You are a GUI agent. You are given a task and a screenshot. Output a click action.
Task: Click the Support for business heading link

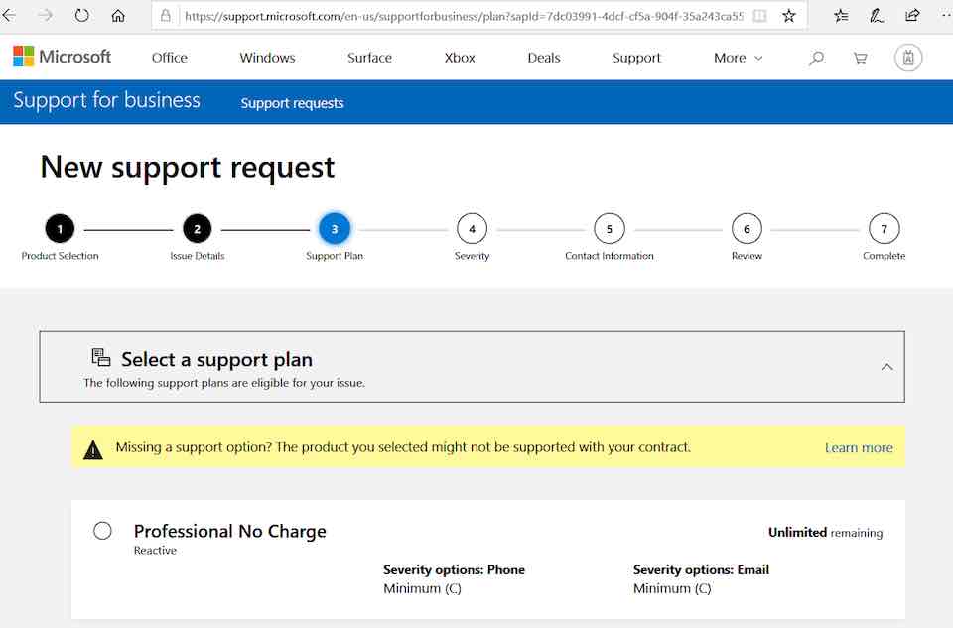pyautogui.click(x=106, y=100)
